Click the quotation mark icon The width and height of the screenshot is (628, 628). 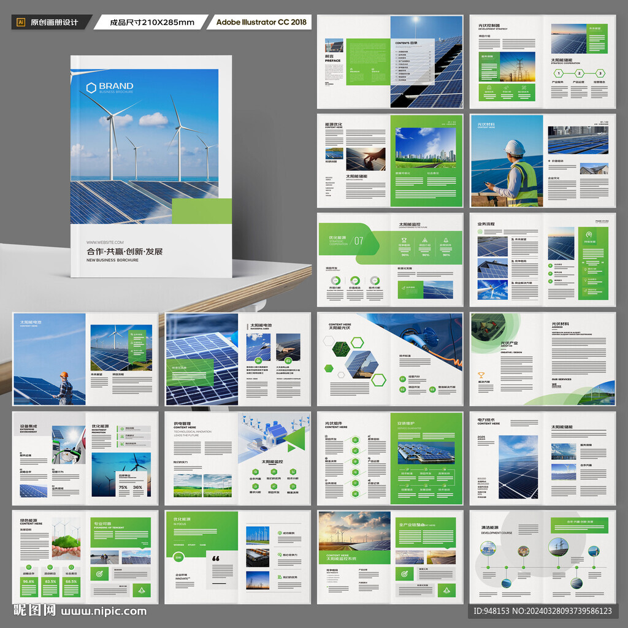click(x=215, y=559)
